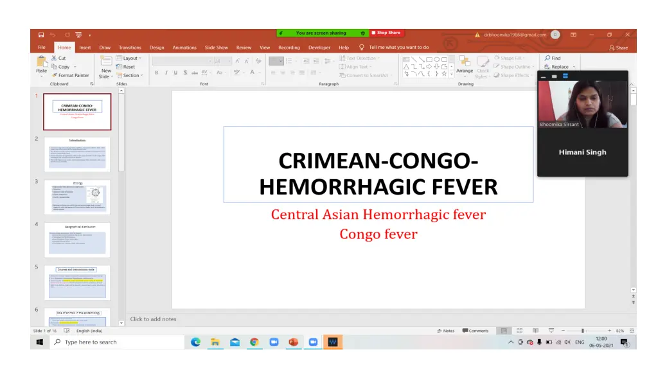The width and height of the screenshot is (658, 370).
Task: Switch to the Slide Show tab
Action: tap(216, 47)
